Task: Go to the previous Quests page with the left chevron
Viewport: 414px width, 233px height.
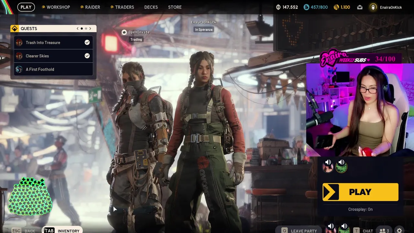Action: (78, 28)
